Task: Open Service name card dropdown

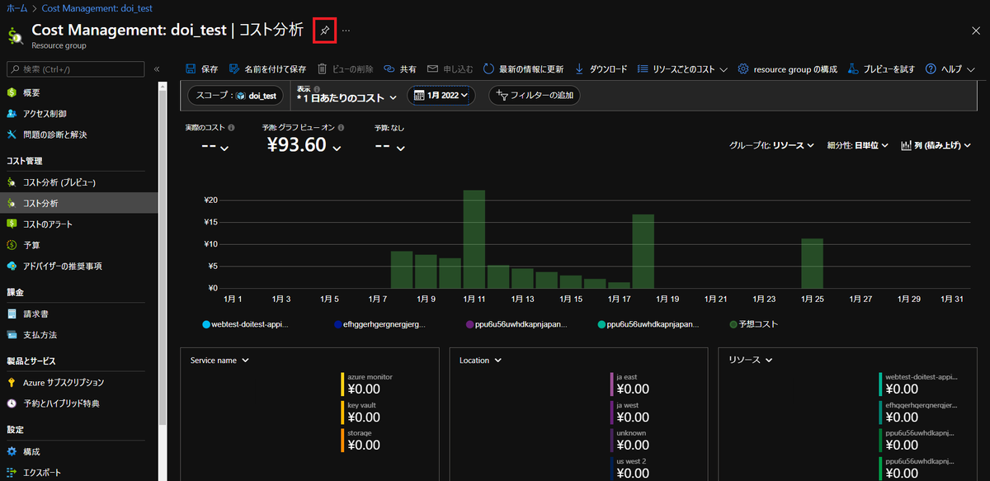Action: [219, 361]
